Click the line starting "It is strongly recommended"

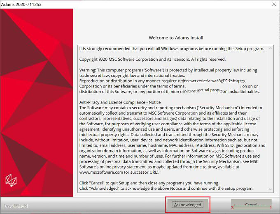coord(172,48)
